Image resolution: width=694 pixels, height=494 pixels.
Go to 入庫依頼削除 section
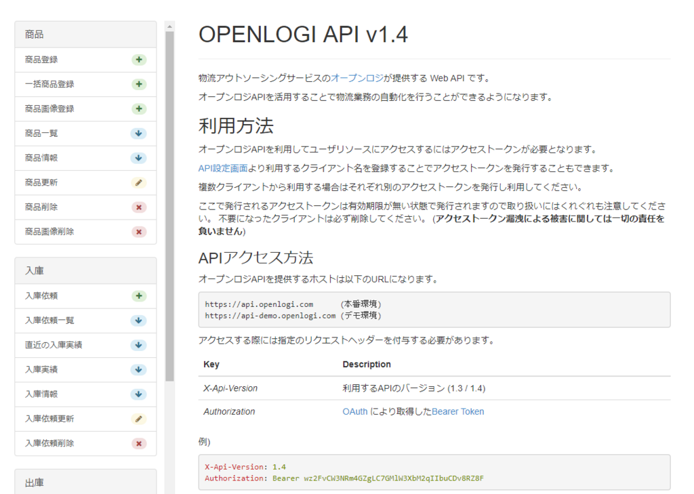point(85,443)
